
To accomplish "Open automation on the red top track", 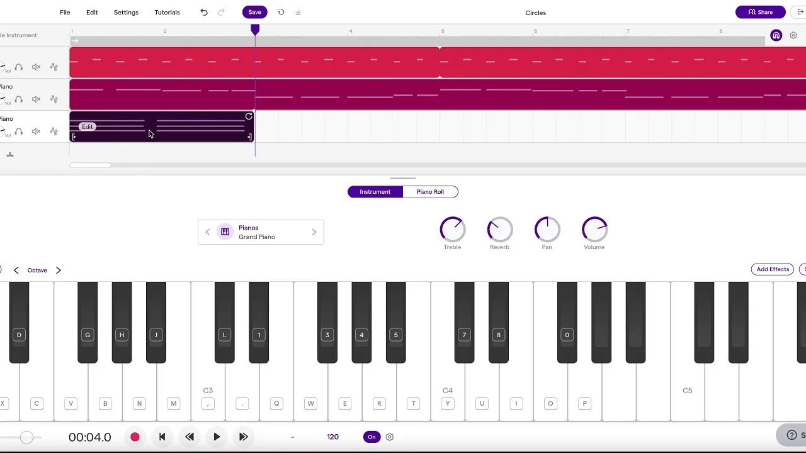I will point(54,67).
